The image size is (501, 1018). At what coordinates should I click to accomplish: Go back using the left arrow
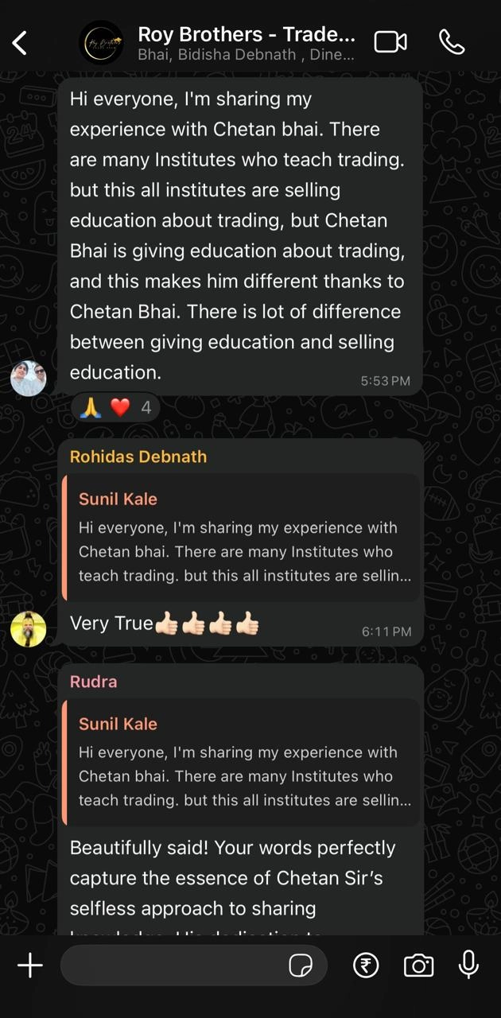pyautogui.click(x=20, y=43)
